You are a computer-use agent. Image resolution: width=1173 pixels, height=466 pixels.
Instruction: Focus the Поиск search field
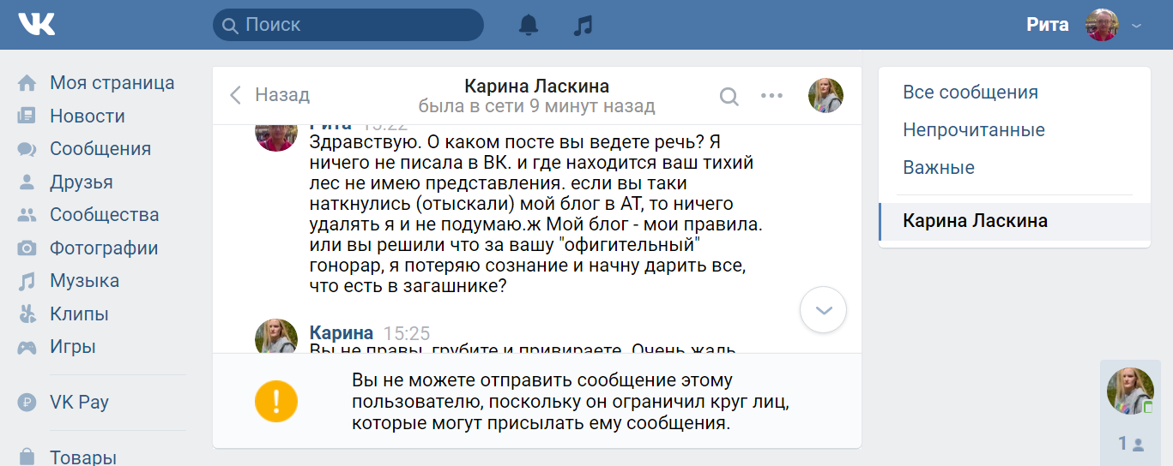coord(352,25)
